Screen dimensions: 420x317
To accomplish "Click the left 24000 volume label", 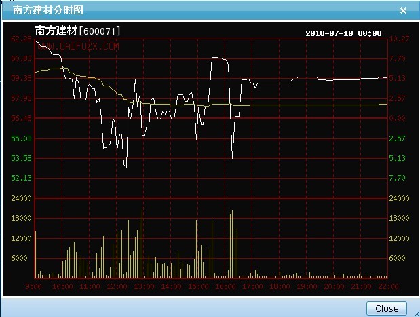I will pyautogui.click(x=21, y=198).
